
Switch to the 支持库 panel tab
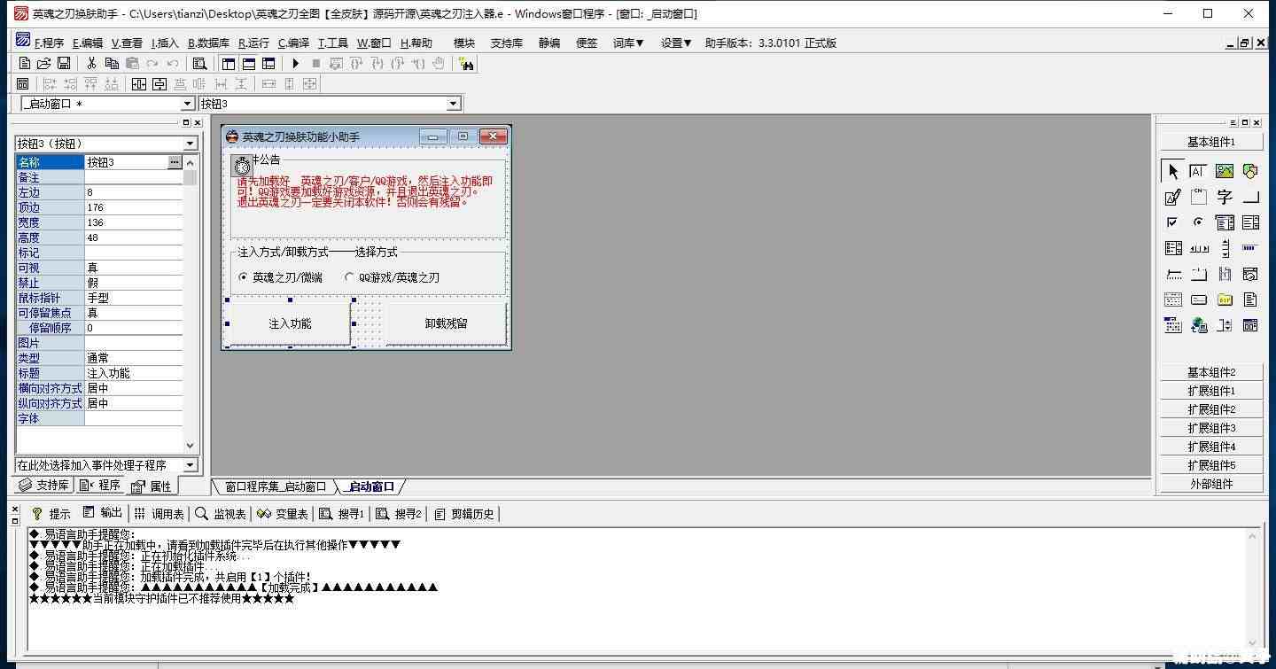[x=44, y=486]
